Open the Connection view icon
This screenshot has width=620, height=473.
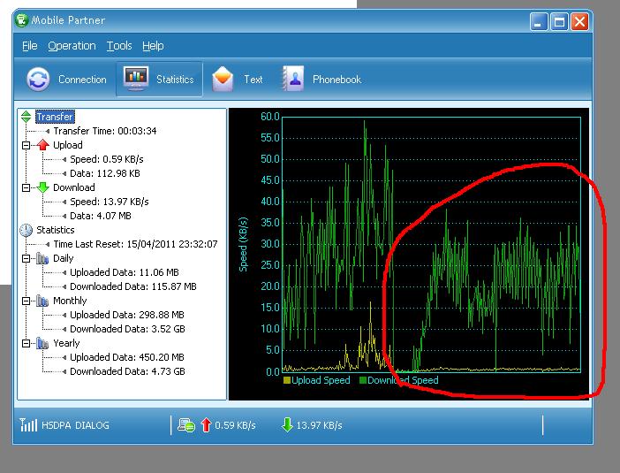pos(38,80)
